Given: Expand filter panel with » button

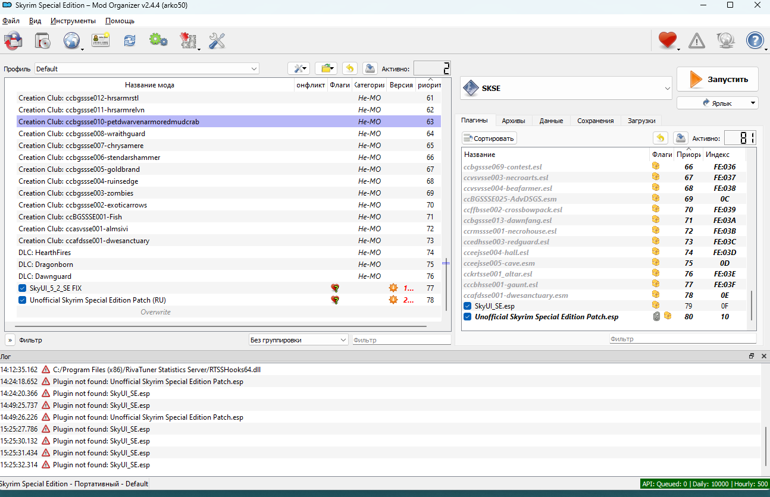Looking at the screenshot, I should coord(10,340).
